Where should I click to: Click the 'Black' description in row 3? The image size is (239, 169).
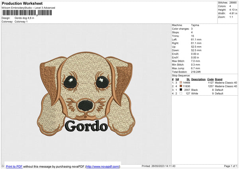194,90
